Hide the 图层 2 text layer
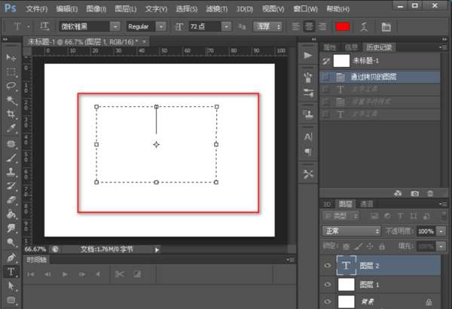The width and height of the screenshot is (452, 309). (x=328, y=265)
